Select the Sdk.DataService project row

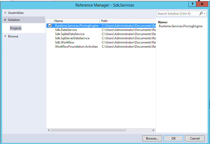66,30
